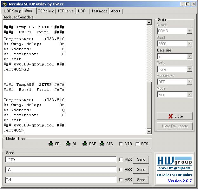Click the RI modem line indicator
The image size is (198, 189).
point(68,144)
